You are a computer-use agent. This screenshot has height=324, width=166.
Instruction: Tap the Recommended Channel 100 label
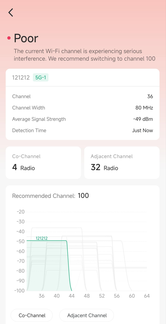pos(50,196)
